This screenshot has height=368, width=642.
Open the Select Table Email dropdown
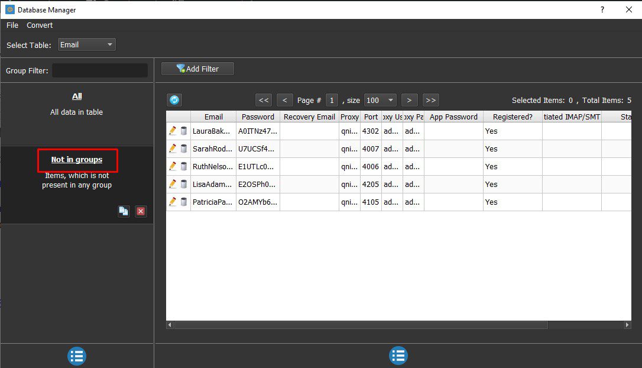coord(86,44)
